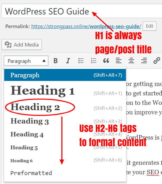Insert a numbered list

(x=94, y=61)
